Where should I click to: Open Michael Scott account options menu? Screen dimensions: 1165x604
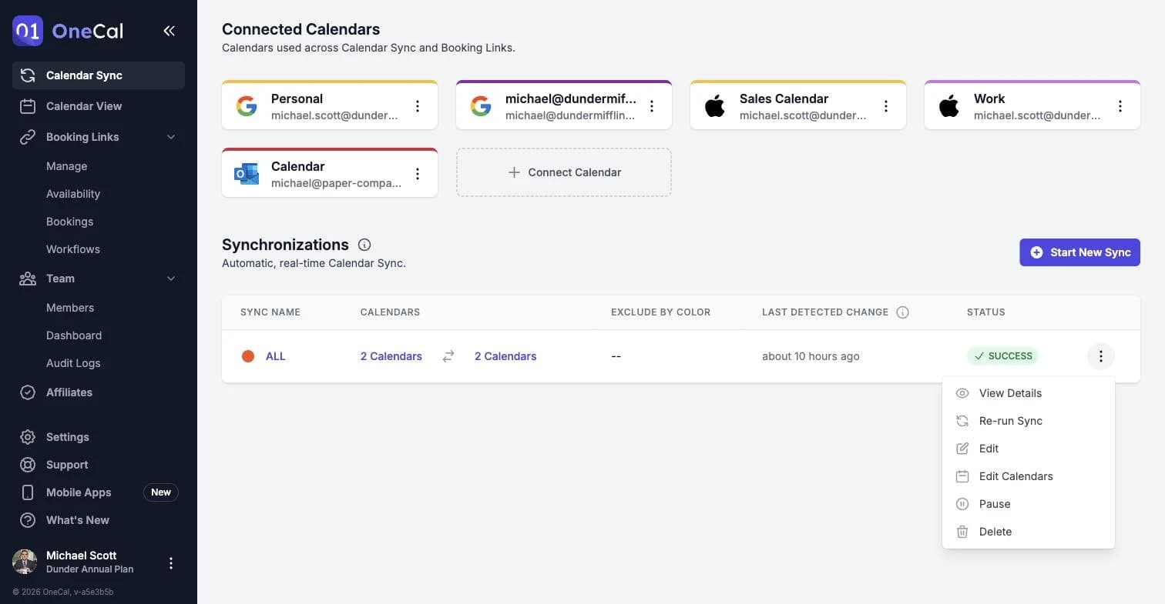coord(171,563)
